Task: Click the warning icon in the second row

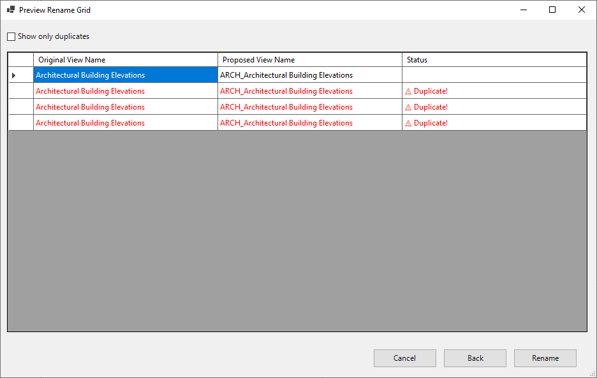Action: [x=408, y=91]
